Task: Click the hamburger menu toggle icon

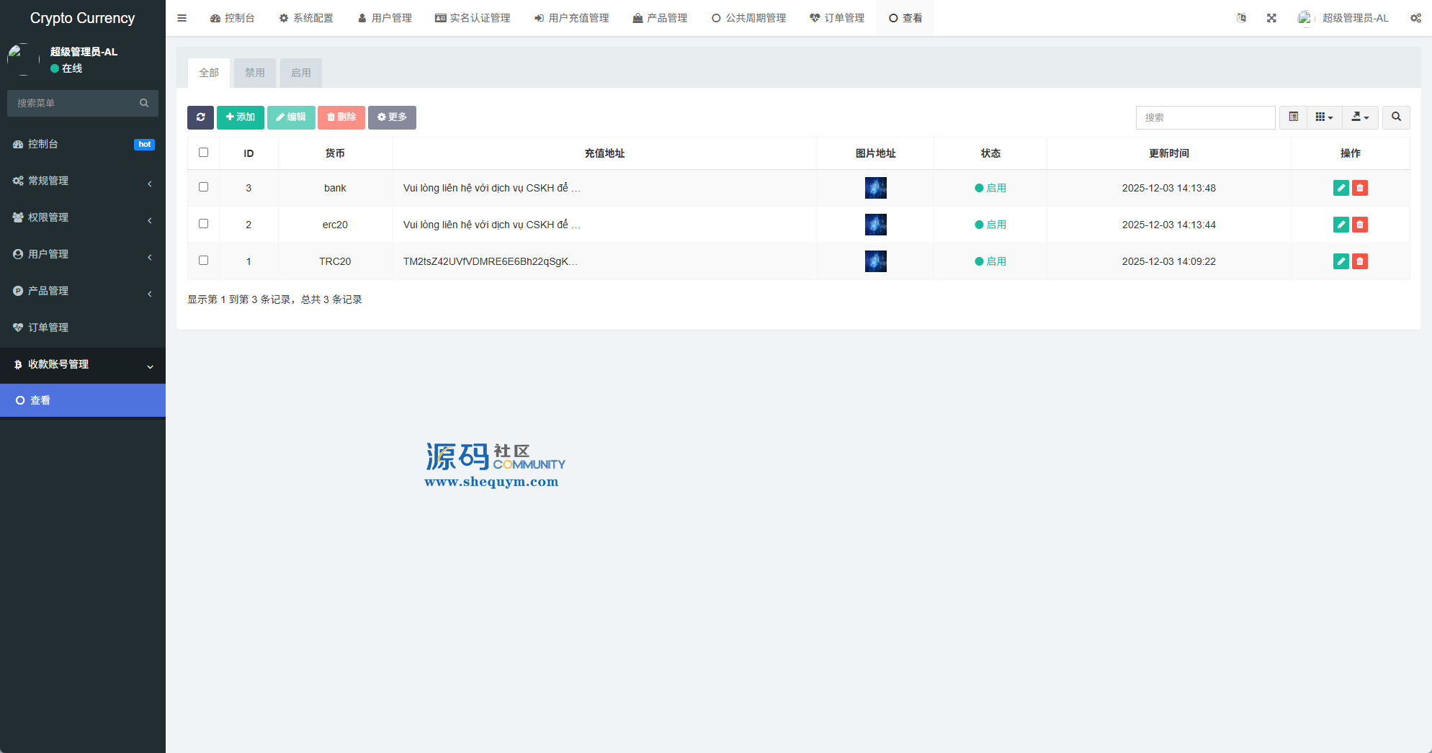Action: pos(182,18)
